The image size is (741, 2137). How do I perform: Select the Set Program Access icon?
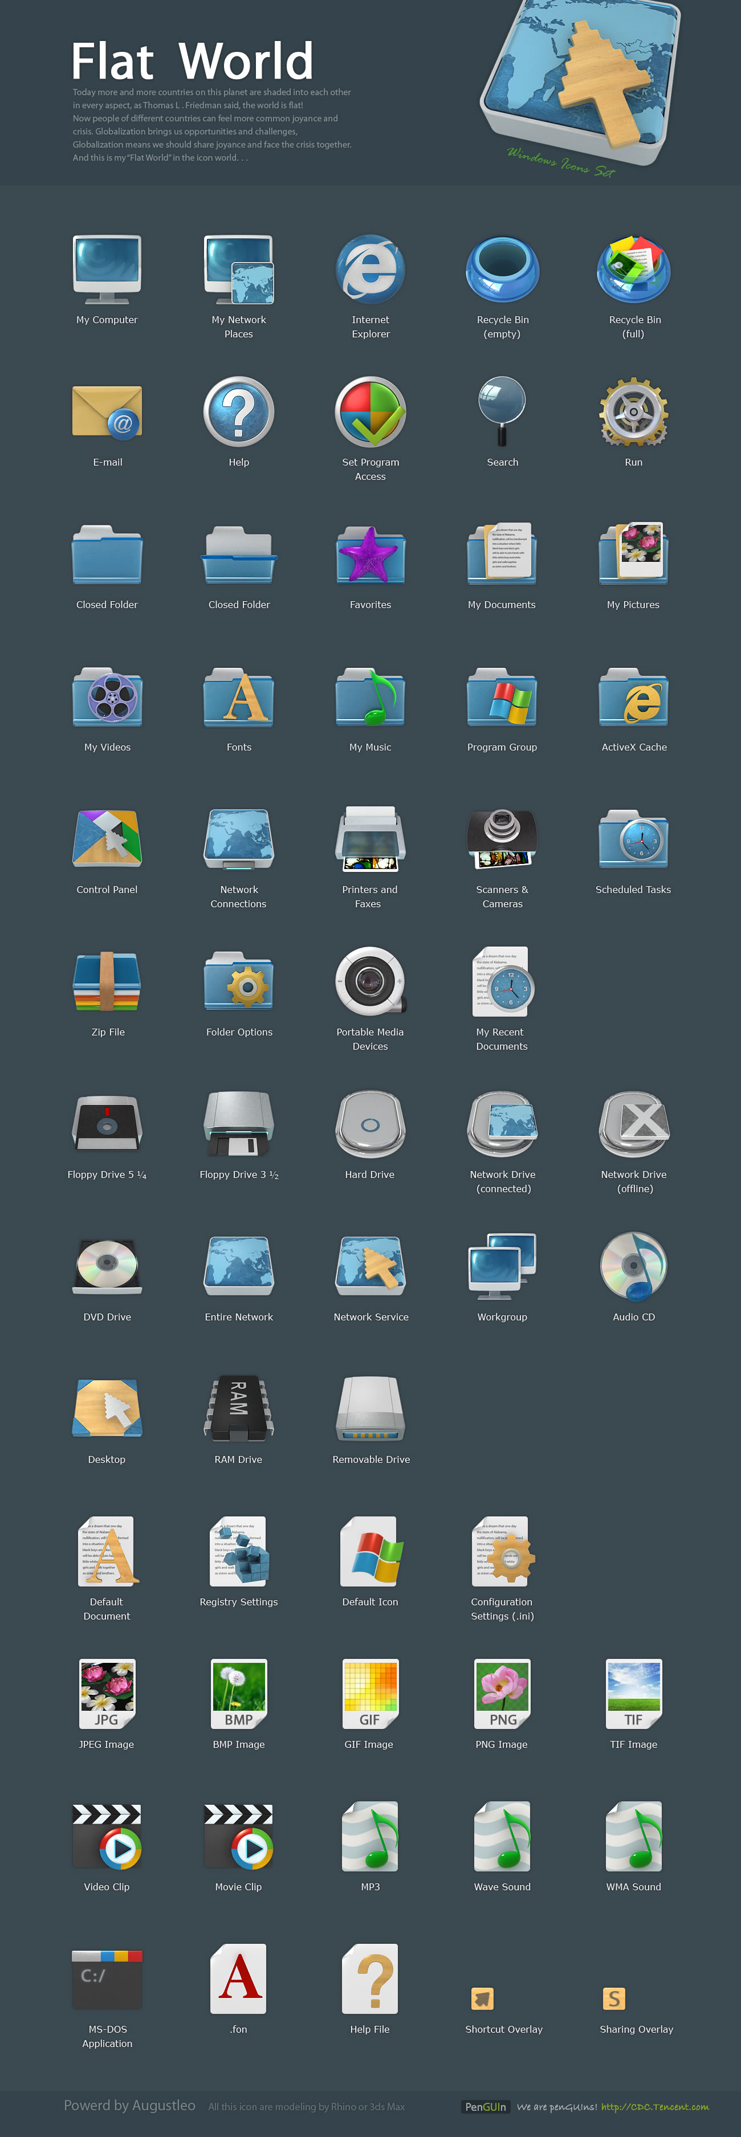point(370,413)
